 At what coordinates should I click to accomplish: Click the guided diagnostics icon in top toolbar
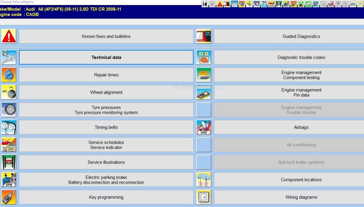tap(227, 4)
